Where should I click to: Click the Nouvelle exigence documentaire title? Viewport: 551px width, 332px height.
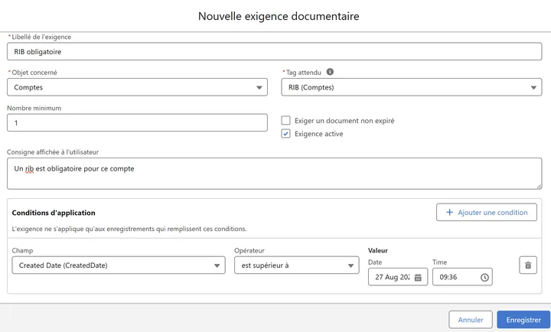(279, 16)
